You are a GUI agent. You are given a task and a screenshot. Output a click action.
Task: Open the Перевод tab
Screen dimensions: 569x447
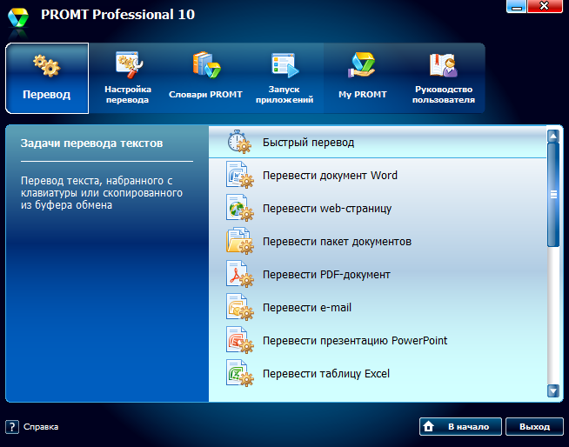pos(47,78)
